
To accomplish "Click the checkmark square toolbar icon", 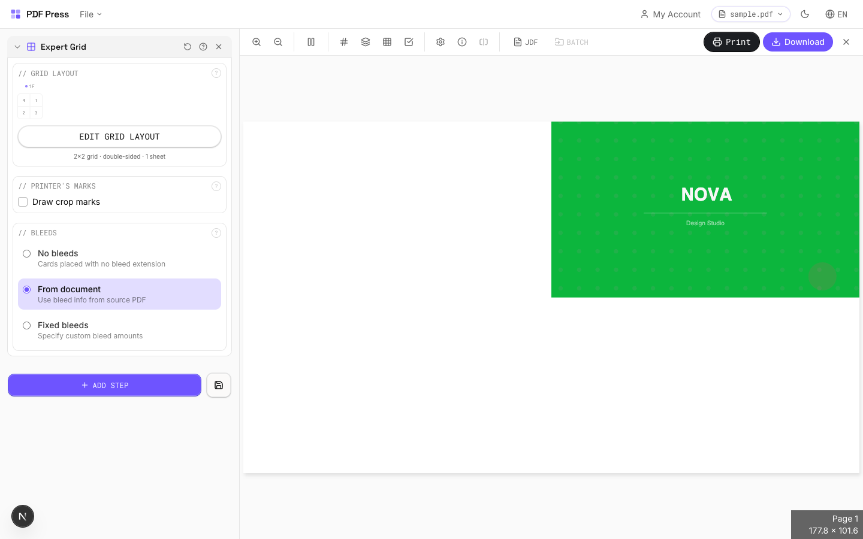I will tap(409, 42).
